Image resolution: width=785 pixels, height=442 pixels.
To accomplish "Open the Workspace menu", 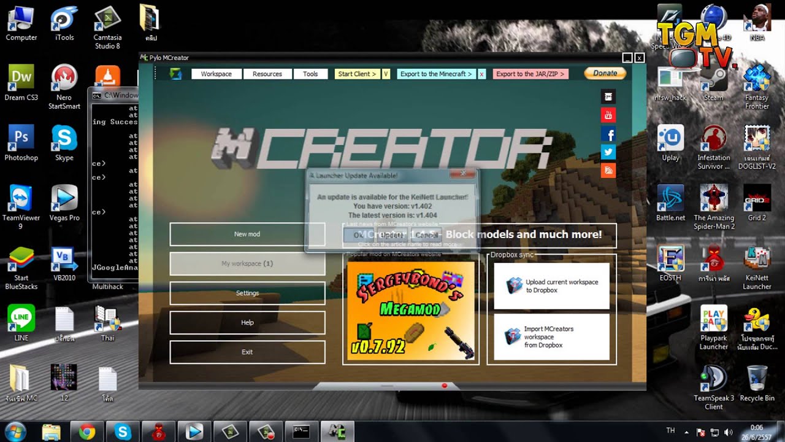I will 216,74.
